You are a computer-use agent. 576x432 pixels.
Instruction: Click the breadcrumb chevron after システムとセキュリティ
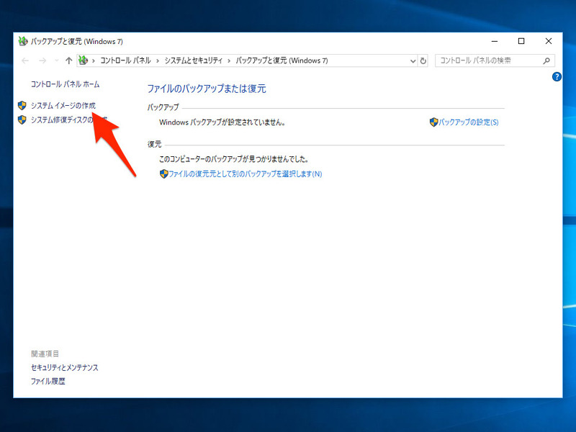pyautogui.click(x=229, y=61)
